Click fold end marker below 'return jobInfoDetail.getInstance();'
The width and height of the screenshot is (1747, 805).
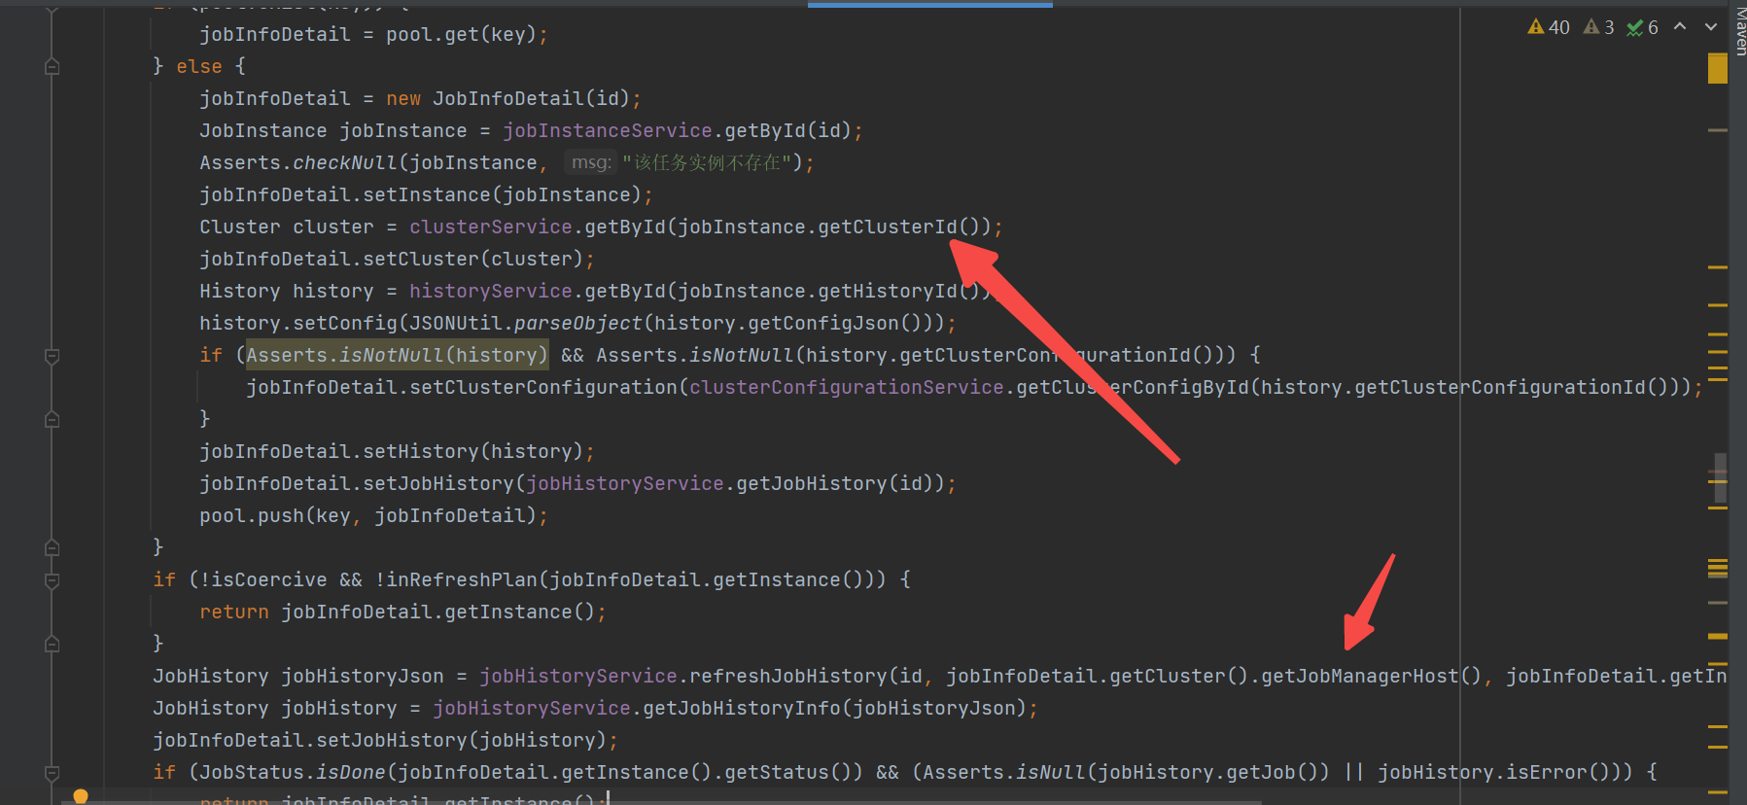[52, 644]
